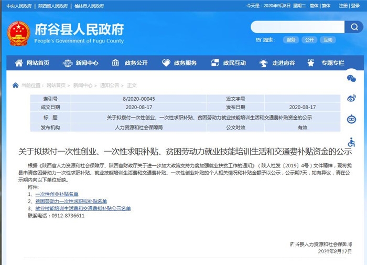This screenshot has width=367, height=265.
Task: Switch to 繁体 traditional Chinese
Action: 326,6
